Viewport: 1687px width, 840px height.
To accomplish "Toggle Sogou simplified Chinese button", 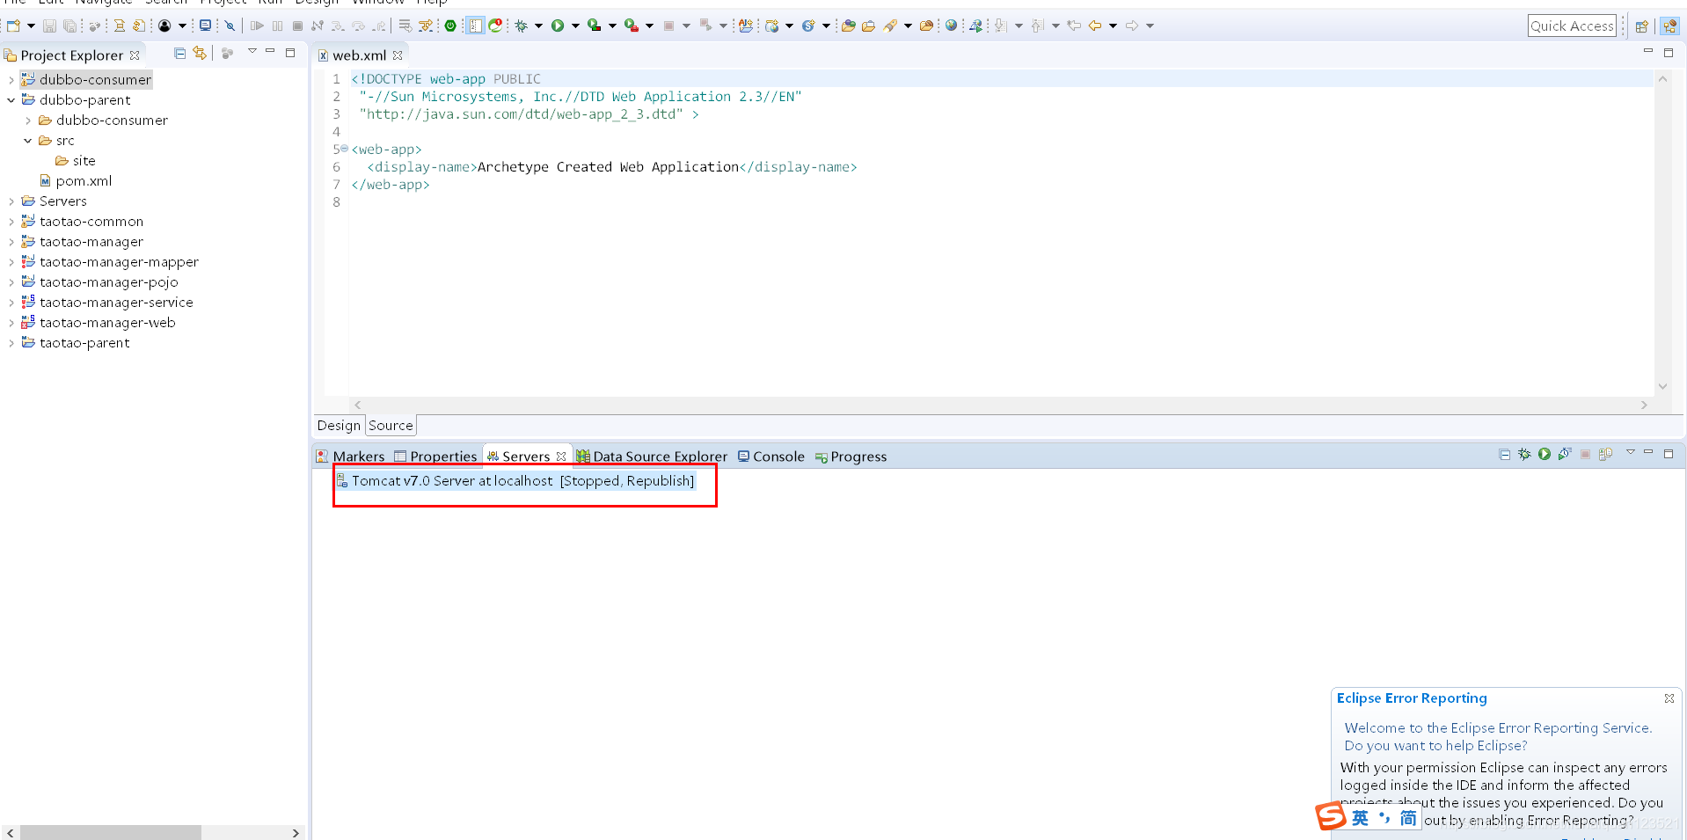I will (x=1408, y=818).
